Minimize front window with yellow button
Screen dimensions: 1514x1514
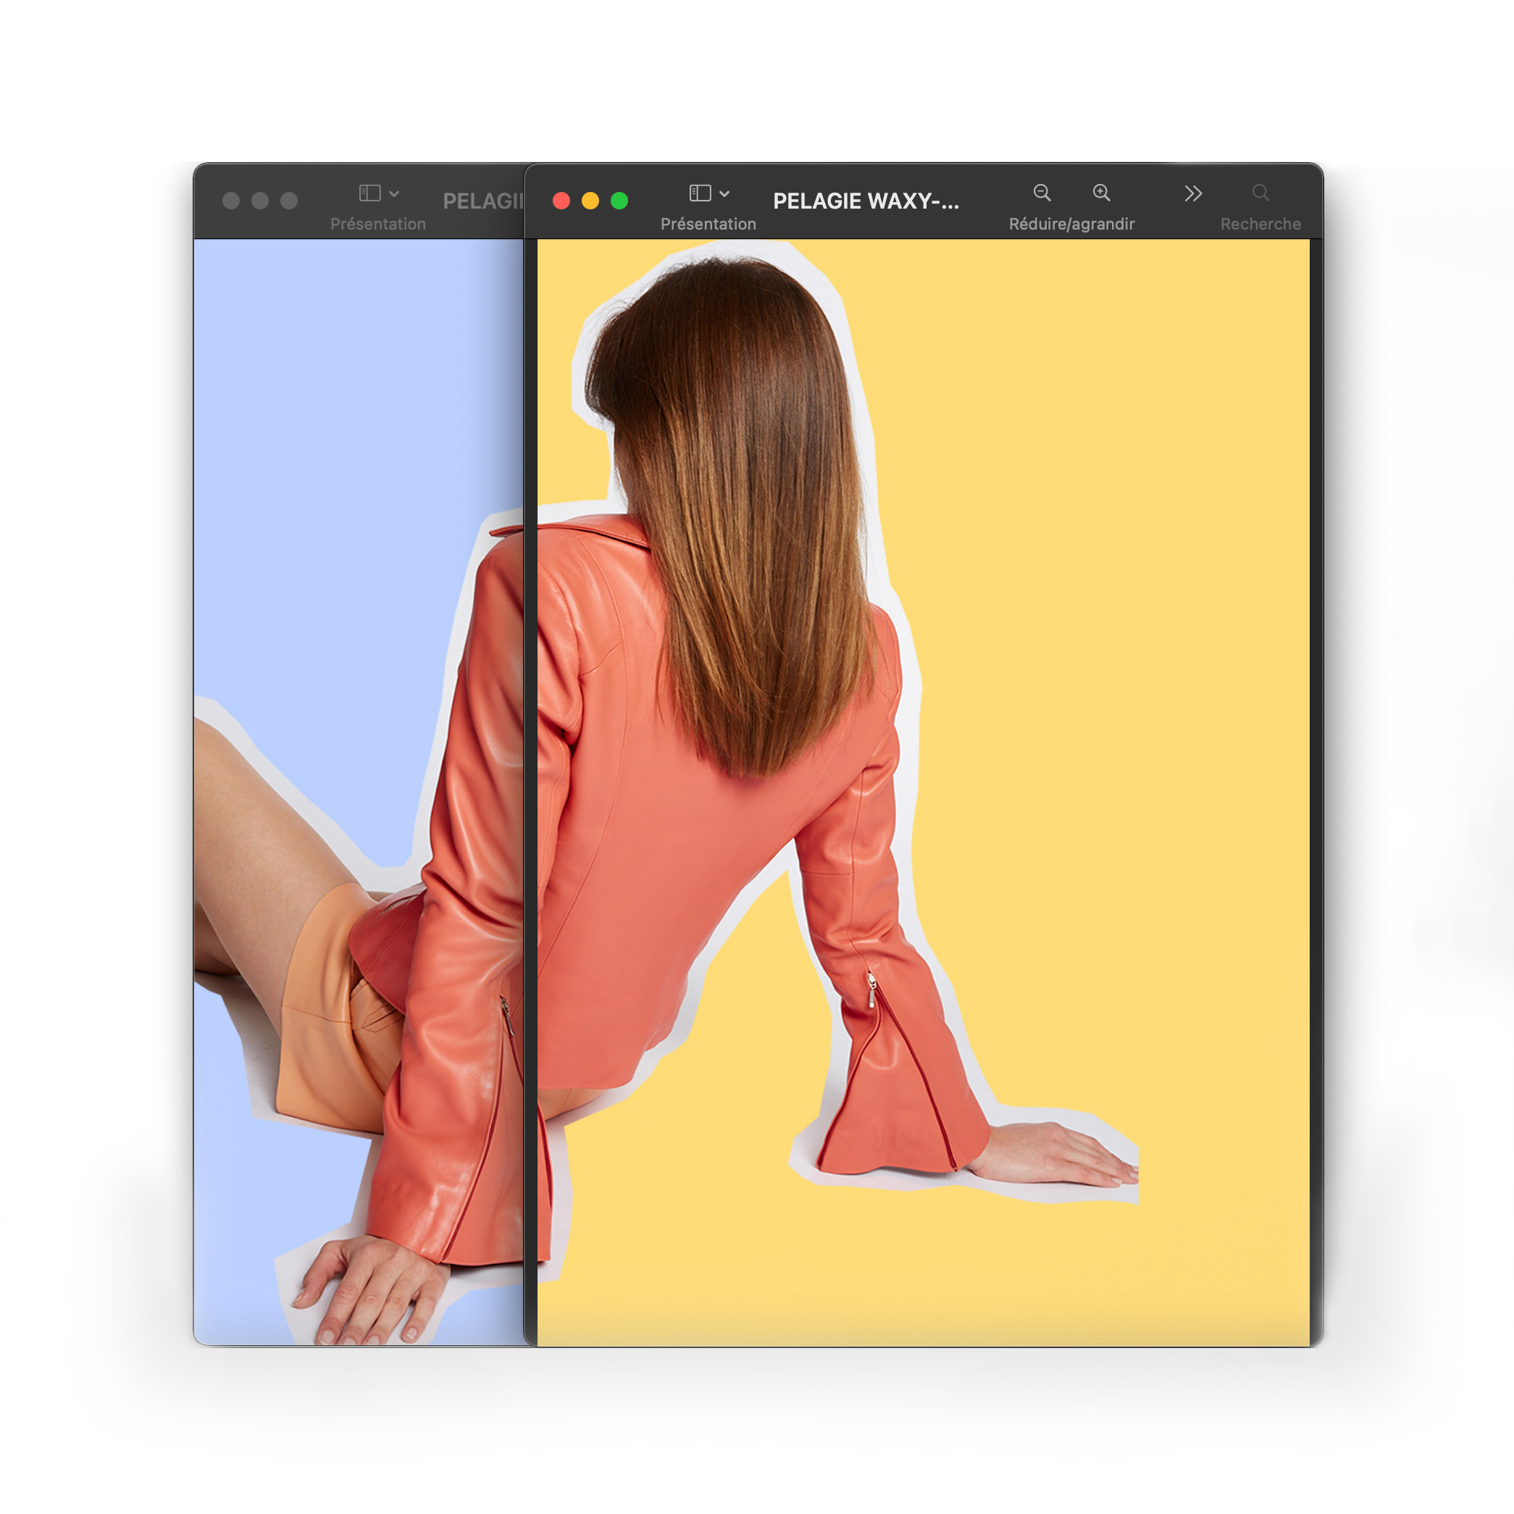tap(590, 201)
